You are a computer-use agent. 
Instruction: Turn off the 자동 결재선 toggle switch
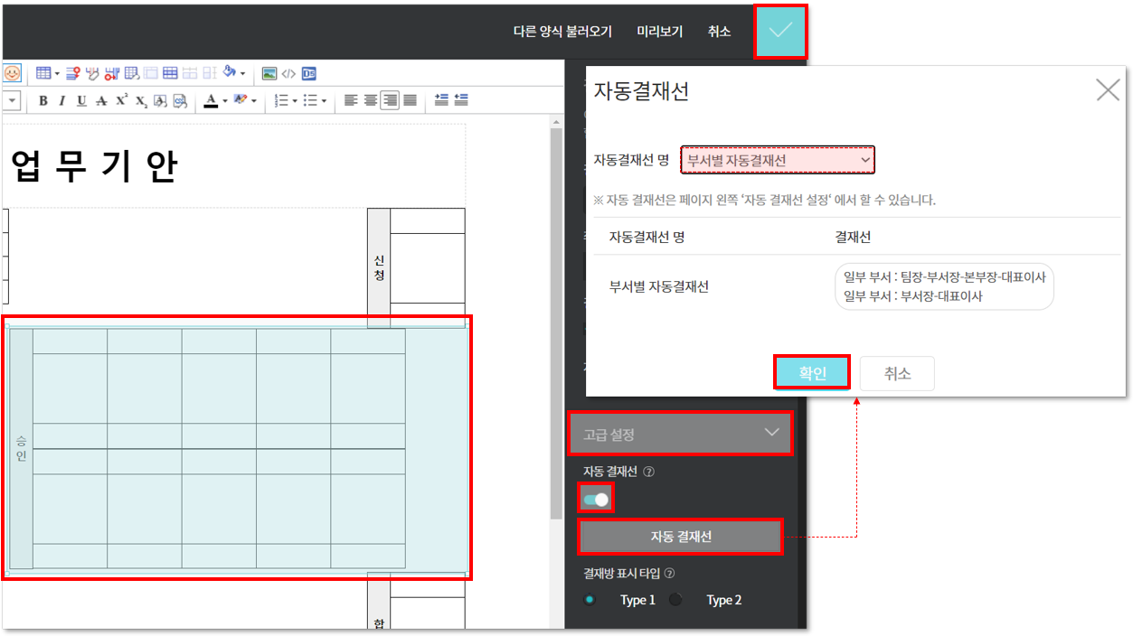(x=596, y=499)
